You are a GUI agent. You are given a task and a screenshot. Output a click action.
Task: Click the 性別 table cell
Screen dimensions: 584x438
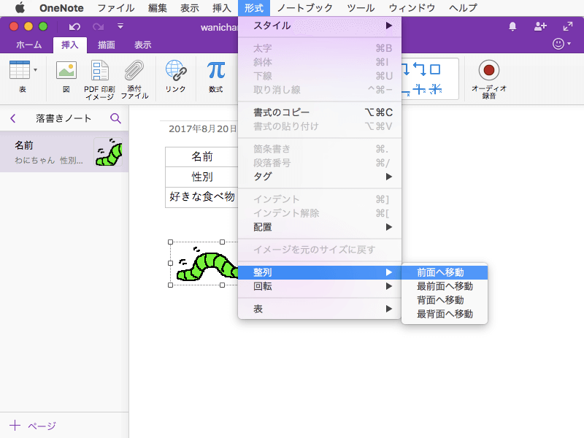(x=202, y=177)
